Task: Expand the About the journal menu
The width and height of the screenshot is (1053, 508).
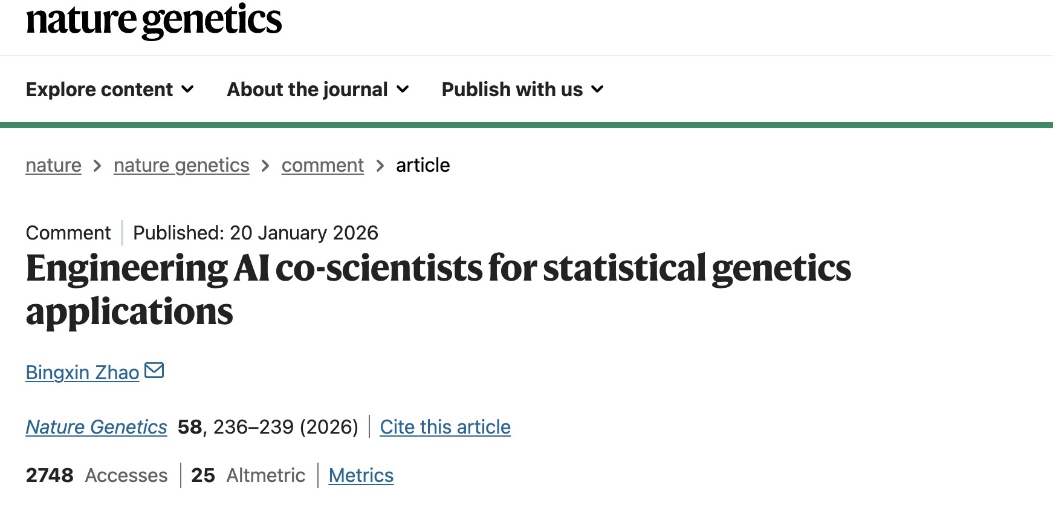Action: tap(306, 90)
